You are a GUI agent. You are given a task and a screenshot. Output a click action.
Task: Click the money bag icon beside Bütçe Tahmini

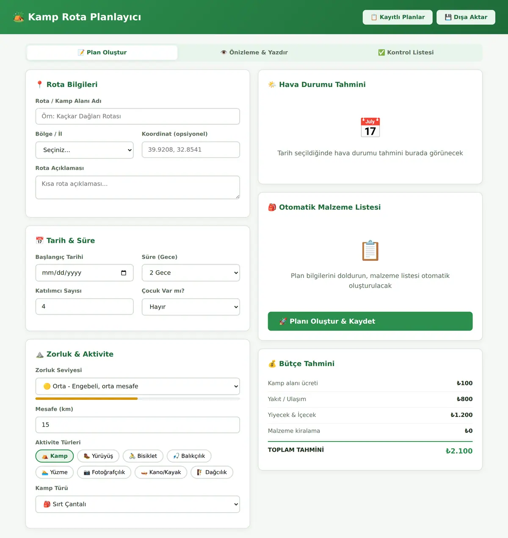(x=272, y=364)
